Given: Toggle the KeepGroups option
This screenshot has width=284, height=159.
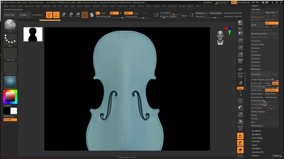Looking at the screenshot, I should (272, 90).
